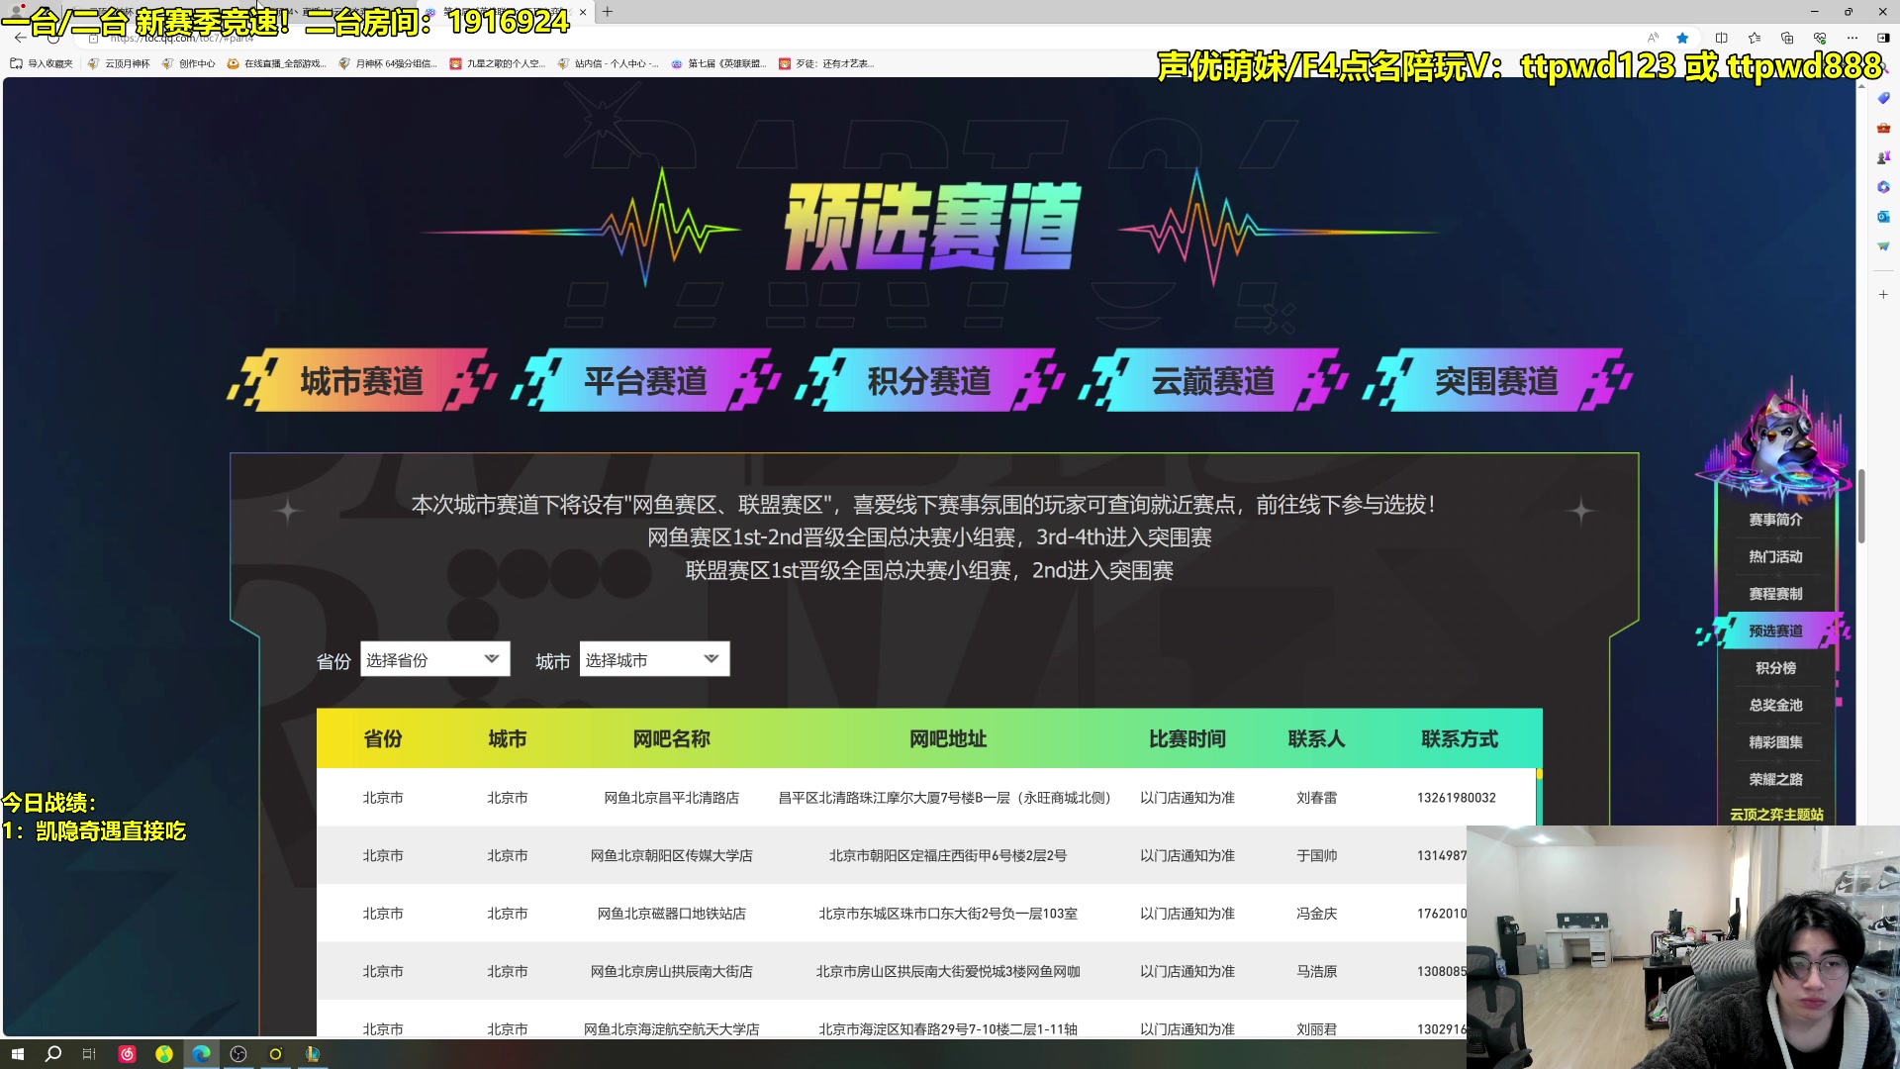
Task: Open Drop in the Edge sidebar
Action: pyautogui.click(x=1883, y=246)
